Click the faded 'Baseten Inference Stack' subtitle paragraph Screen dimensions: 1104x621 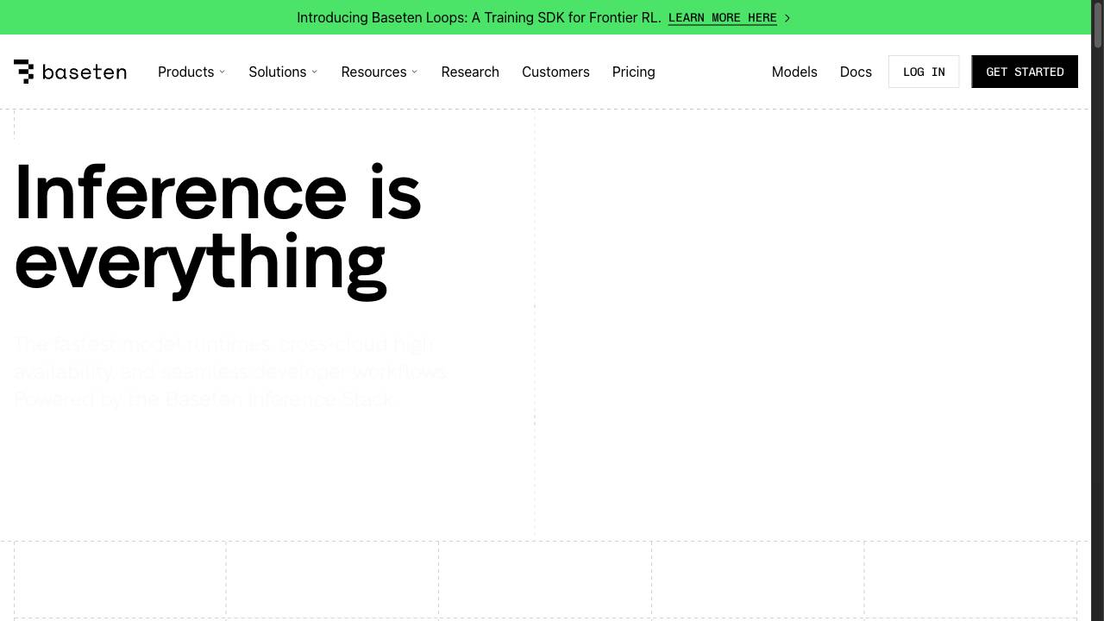click(x=231, y=372)
